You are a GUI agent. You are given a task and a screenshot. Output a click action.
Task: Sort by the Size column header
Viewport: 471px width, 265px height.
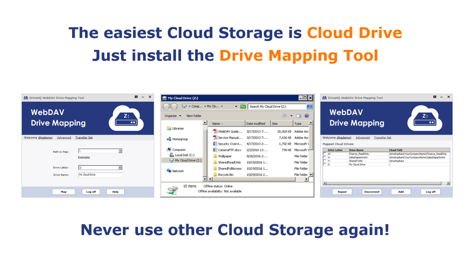point(282,124)
